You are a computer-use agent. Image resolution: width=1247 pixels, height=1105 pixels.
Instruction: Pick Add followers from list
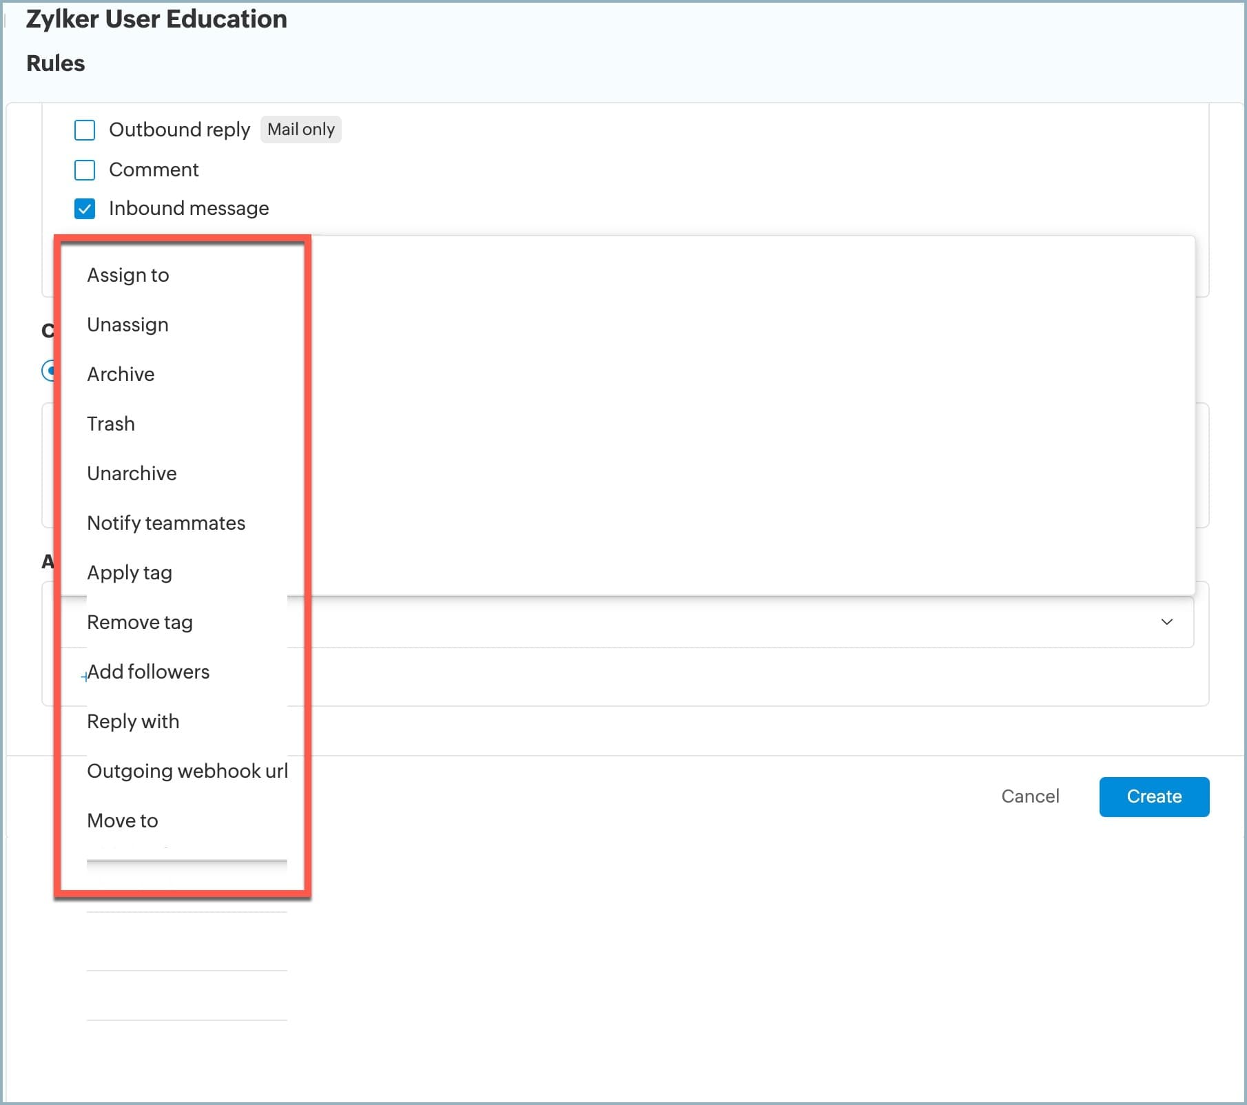tap(148, 672)
